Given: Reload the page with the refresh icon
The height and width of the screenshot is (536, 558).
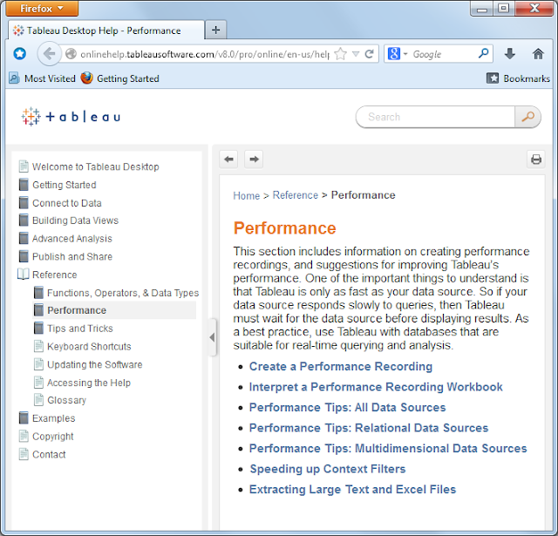Looking at the screenshot, I should coord(370,54).
